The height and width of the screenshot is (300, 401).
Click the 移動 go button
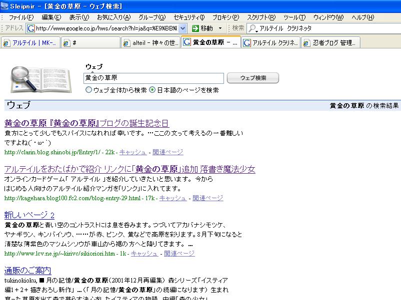click(203, 28)
